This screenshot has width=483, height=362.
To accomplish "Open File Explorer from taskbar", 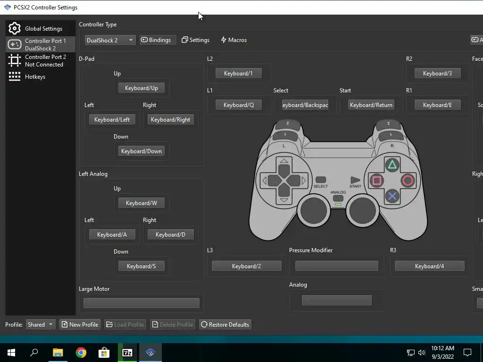I will pos(58,353).
